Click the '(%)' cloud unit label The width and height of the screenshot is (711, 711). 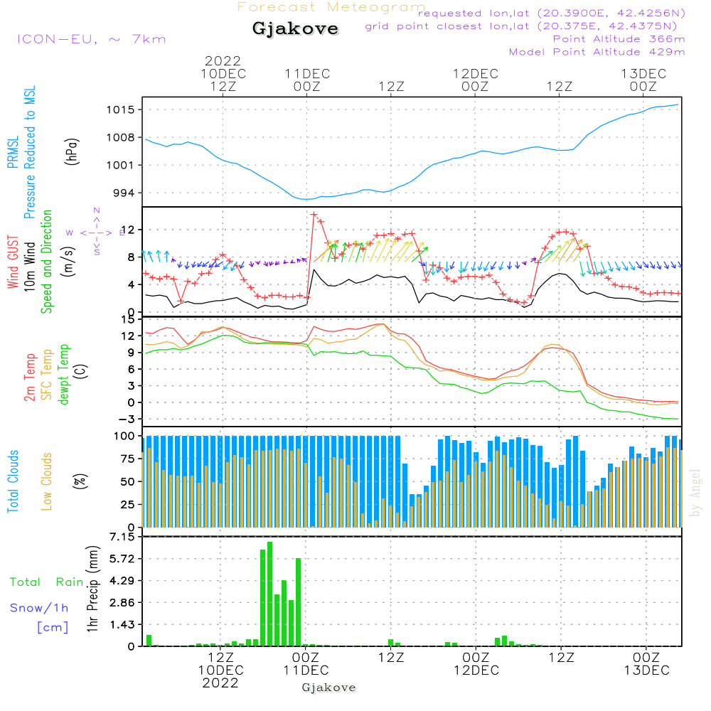point(80,481)
